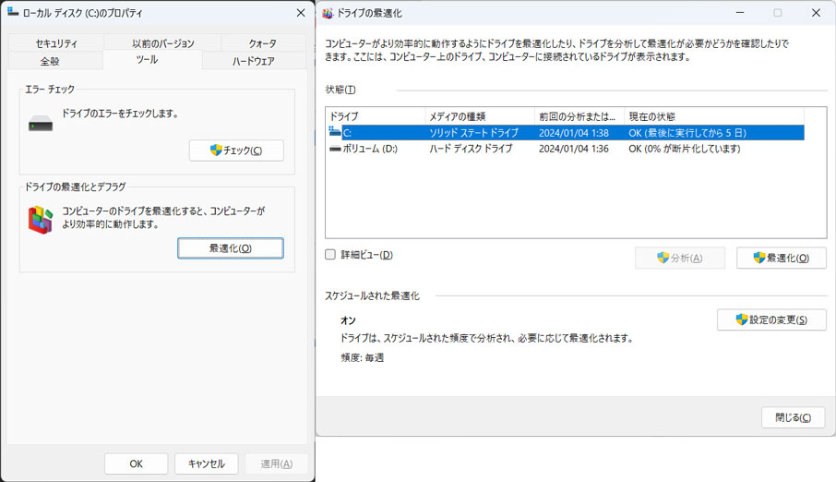Image resolution: width=836 pixels, height=482 pixels.
Task: Switch to the セキュリティ tab
Action: click(56, 43)
